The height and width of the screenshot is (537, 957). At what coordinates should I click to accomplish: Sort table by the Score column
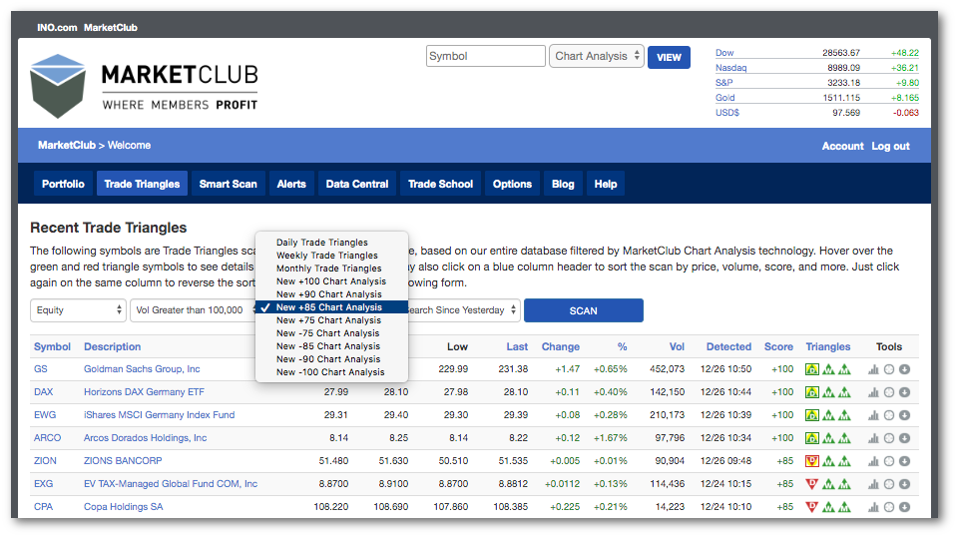point(778,346)
